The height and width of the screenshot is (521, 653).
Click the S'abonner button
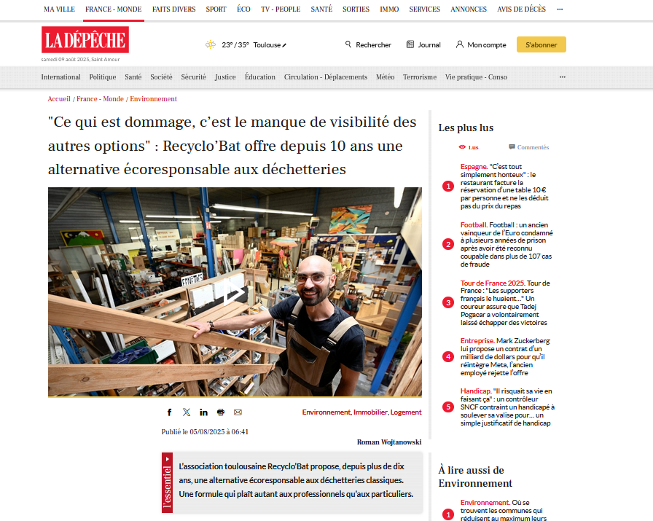(x=541, y=44)
